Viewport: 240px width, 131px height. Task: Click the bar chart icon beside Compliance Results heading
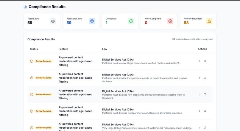tap(25, 7)
